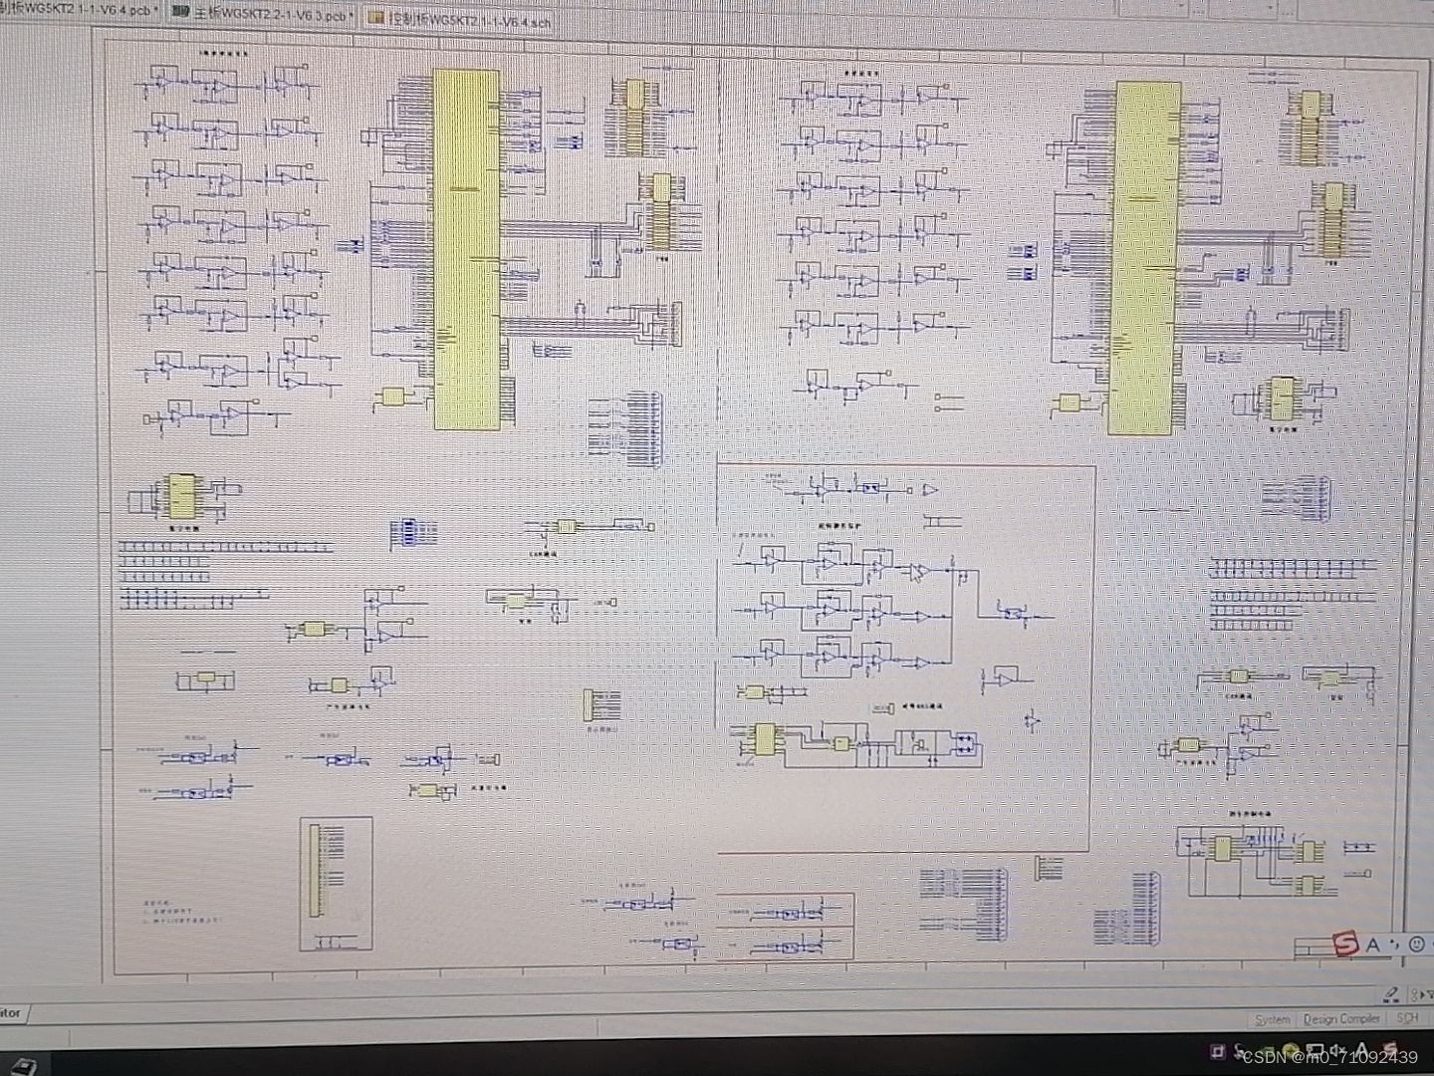Viewport: 1434px width, 1076px height.
Task: Open the System panel button
Action: point(1272,1019)
